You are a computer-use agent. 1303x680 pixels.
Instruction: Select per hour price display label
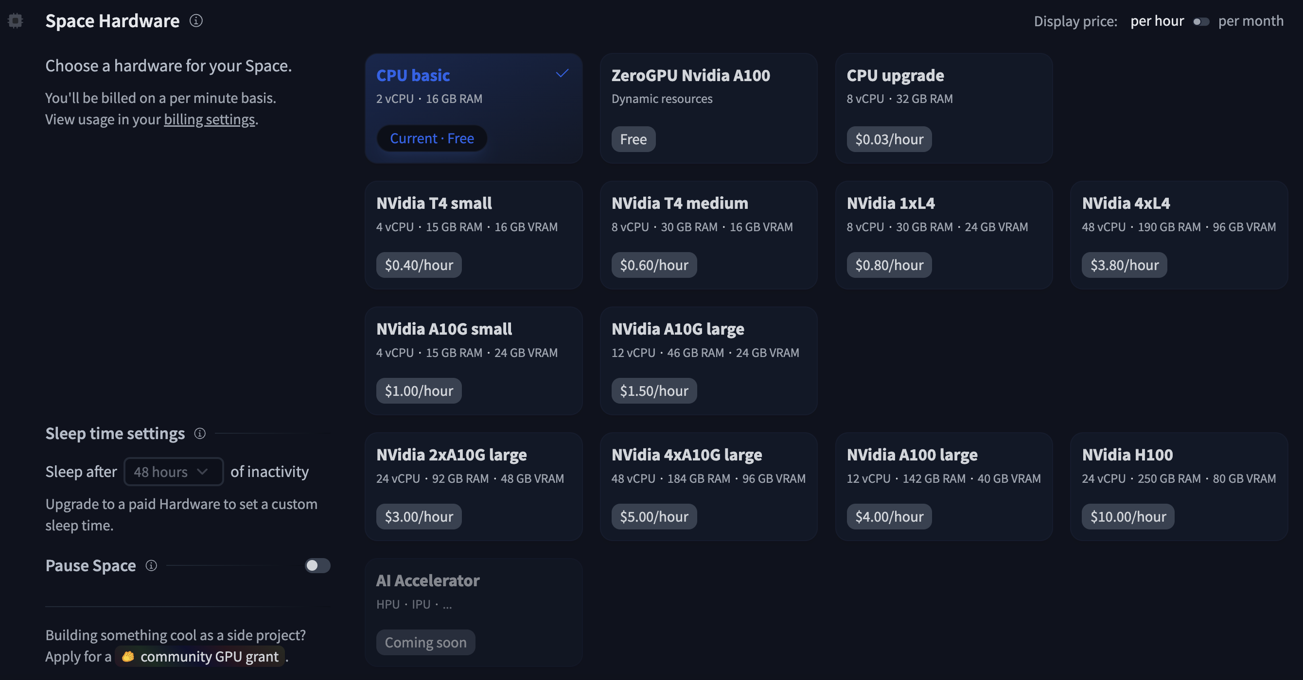1157,21
